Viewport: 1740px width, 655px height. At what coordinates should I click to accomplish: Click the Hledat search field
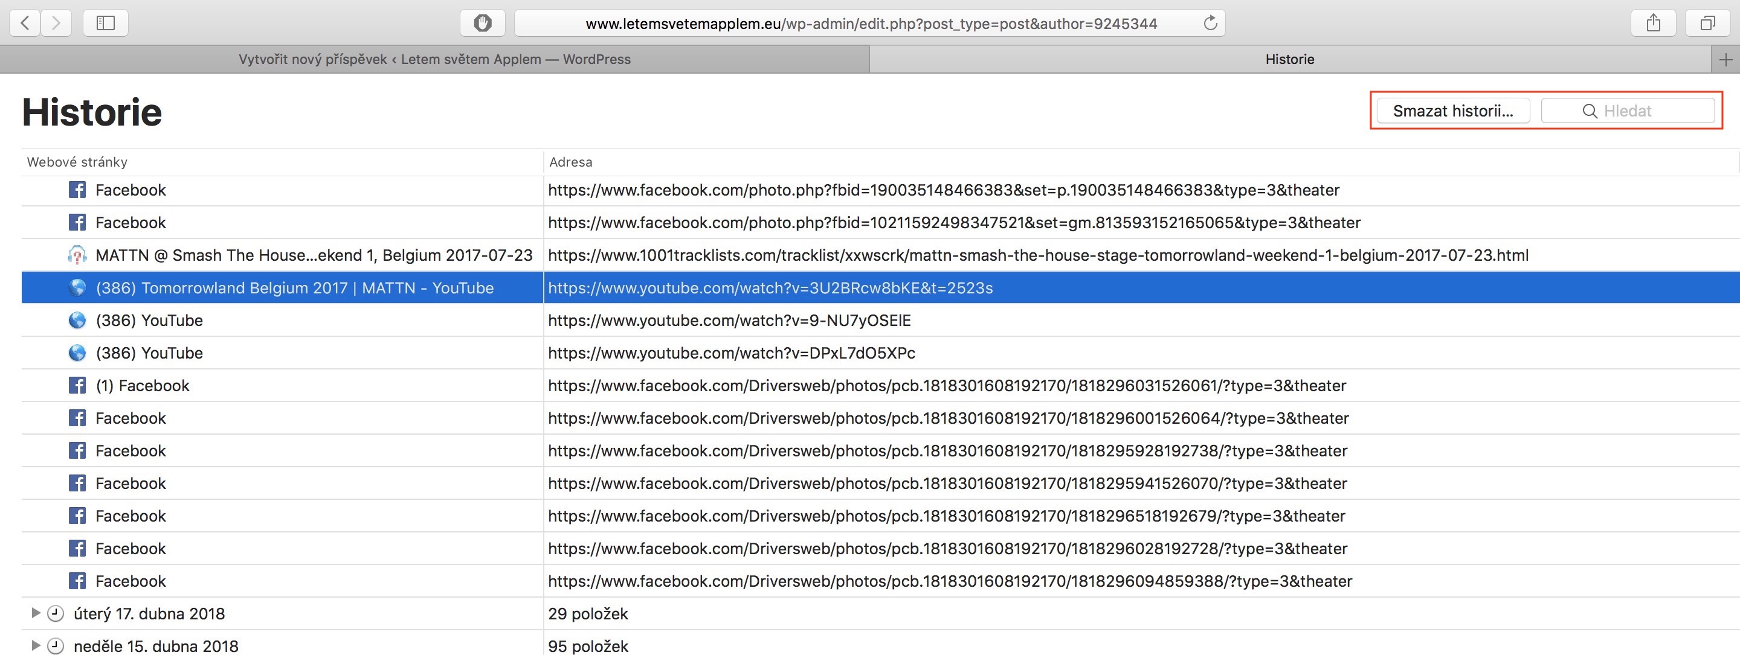click(x=1628, y=110)
